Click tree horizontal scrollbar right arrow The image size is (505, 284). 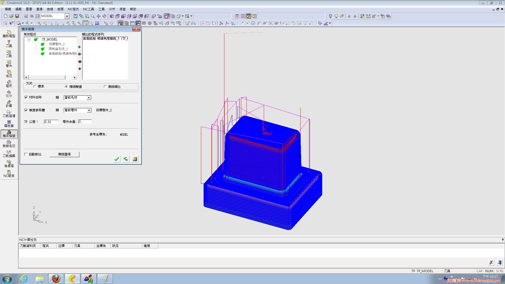click(x=75, y=77)
